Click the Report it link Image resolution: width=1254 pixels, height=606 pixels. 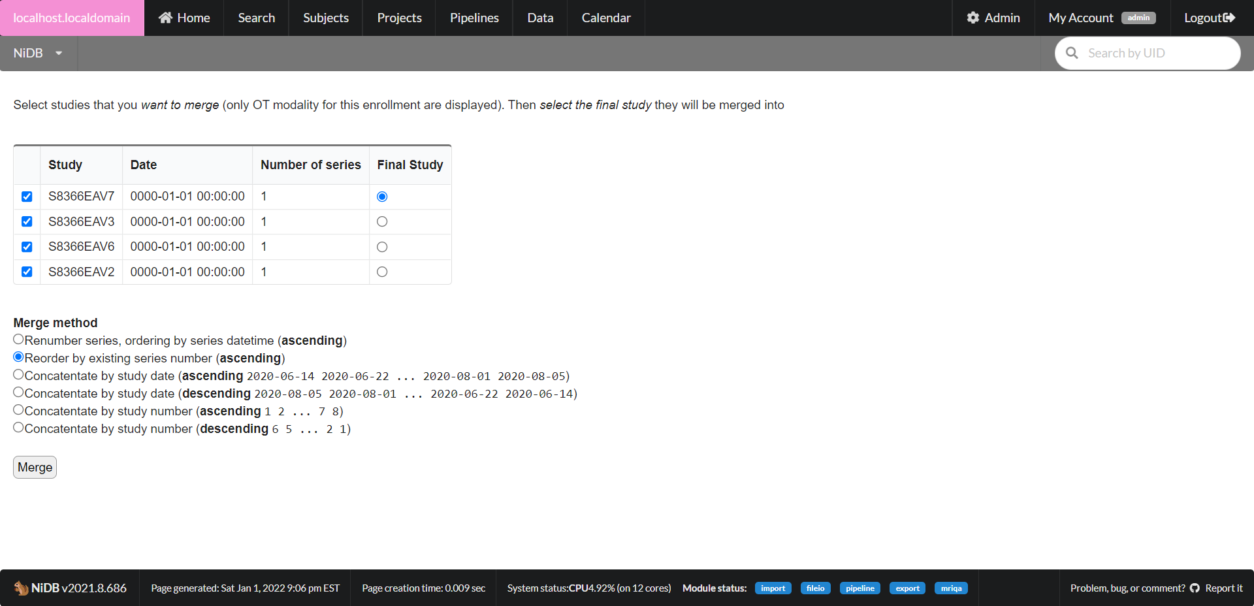pyautogui.click(x=1223, y=588)
